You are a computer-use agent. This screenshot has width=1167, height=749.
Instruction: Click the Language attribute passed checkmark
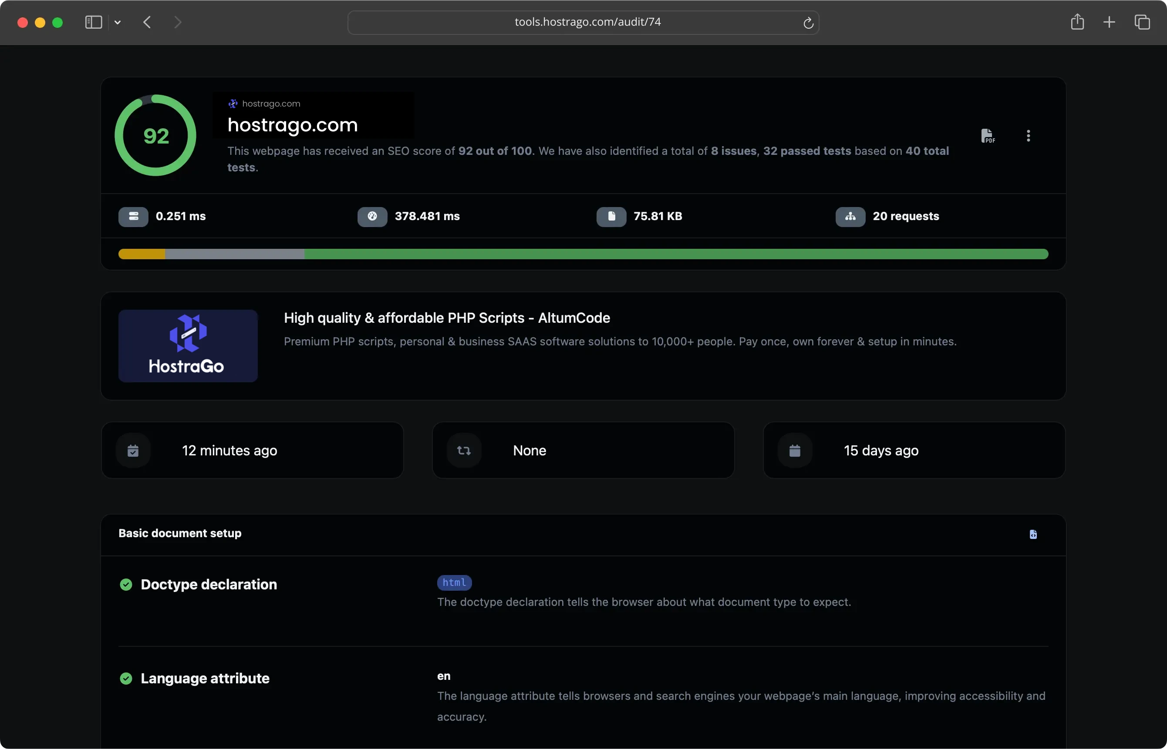(x=126, y=679)
